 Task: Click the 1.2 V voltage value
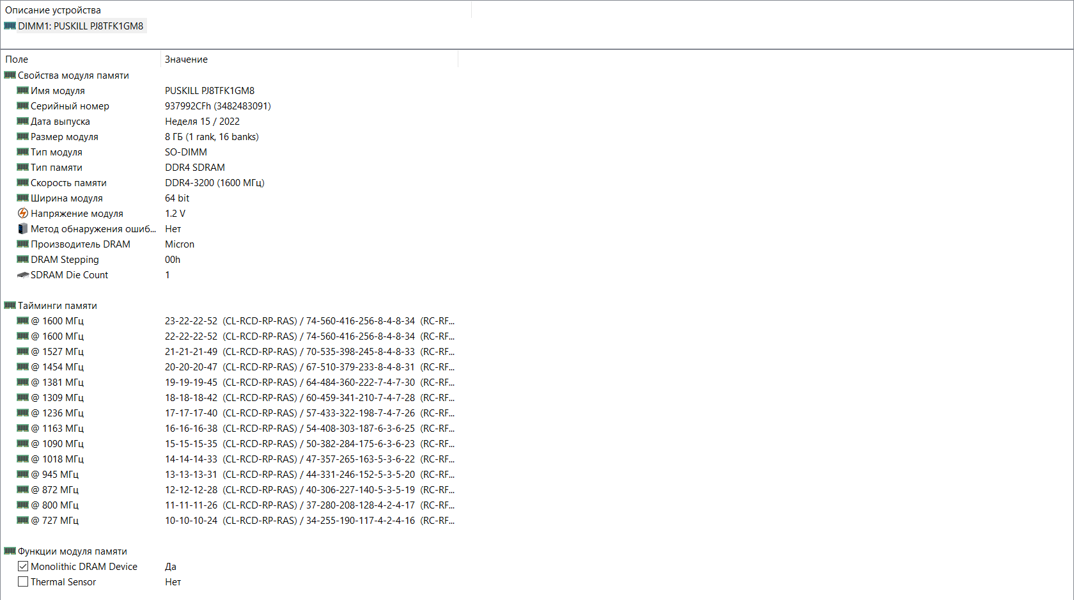point(175,214)
